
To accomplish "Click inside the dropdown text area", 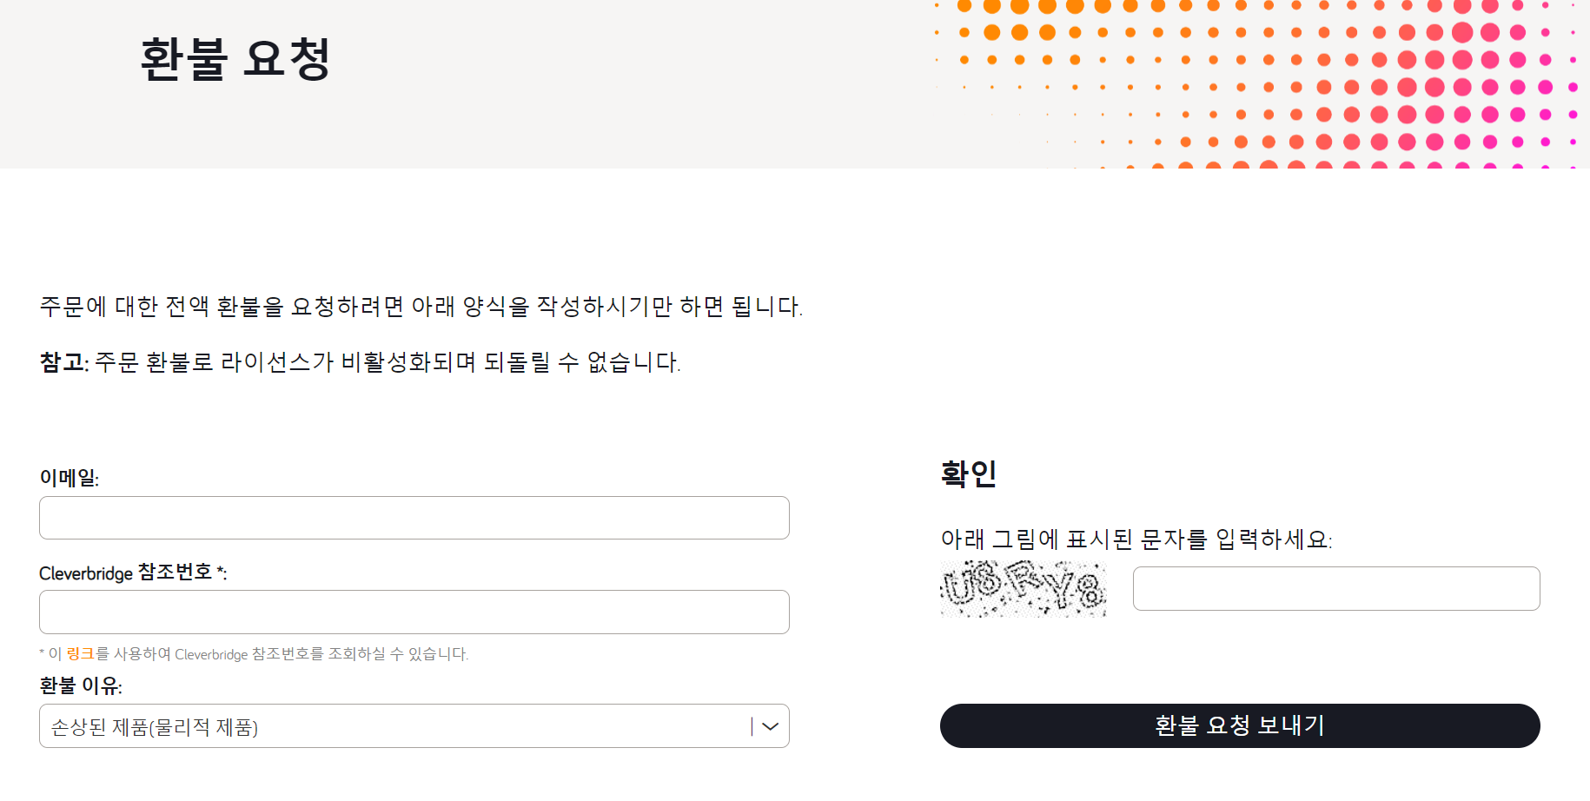I will coord(348,728).
